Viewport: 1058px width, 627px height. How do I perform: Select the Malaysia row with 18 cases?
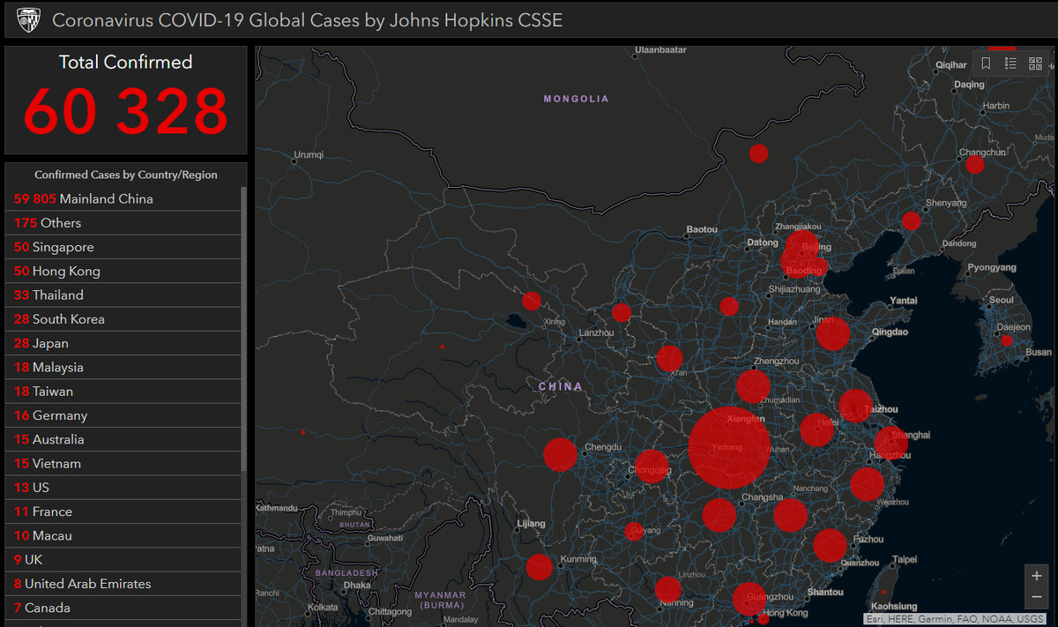click(123, 367)
